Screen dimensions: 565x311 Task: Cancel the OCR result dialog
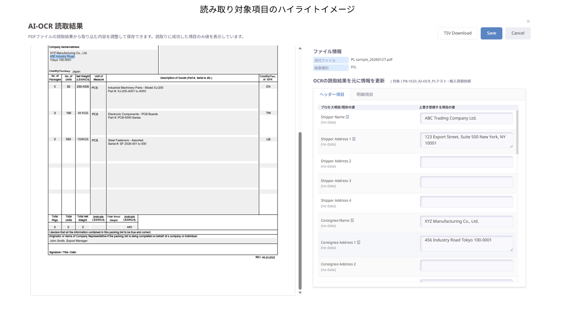coord(517,33)
